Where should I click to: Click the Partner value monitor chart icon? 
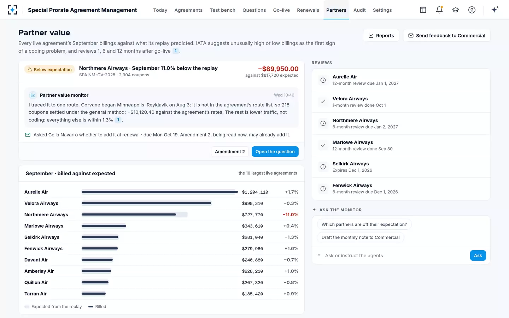(x=33, y=95)
